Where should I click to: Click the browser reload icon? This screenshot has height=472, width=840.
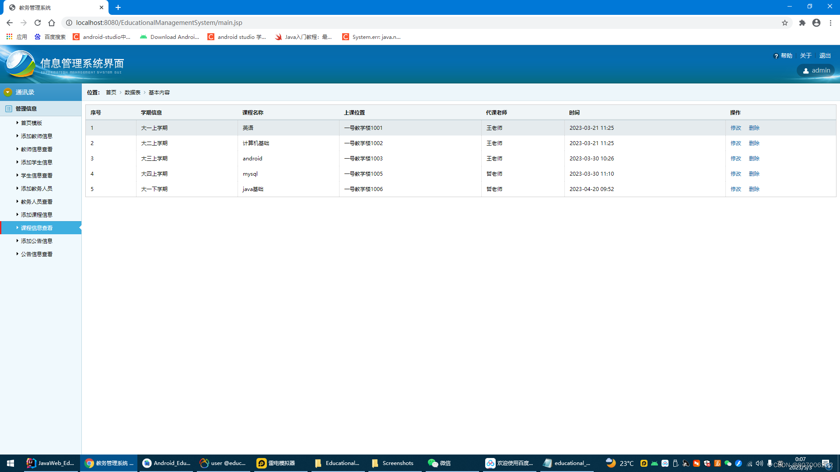38,23
